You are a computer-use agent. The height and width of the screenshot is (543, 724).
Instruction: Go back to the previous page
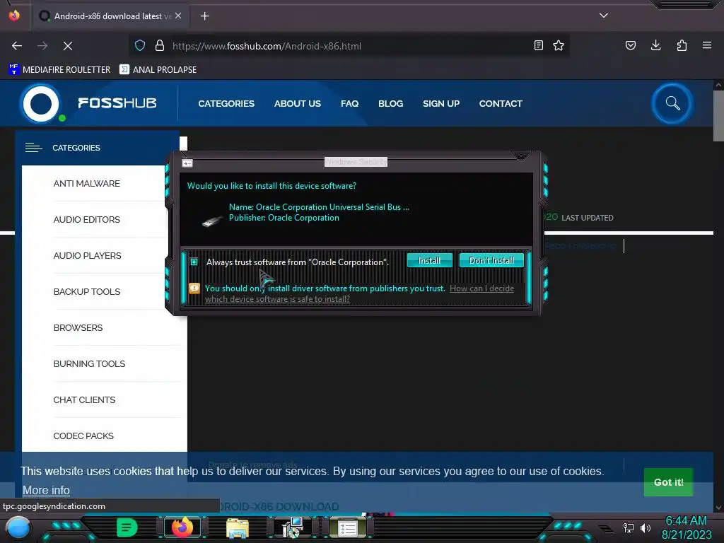coord(17,46)
